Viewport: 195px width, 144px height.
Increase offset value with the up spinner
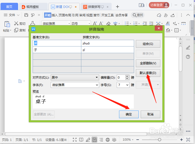(127, 76)
